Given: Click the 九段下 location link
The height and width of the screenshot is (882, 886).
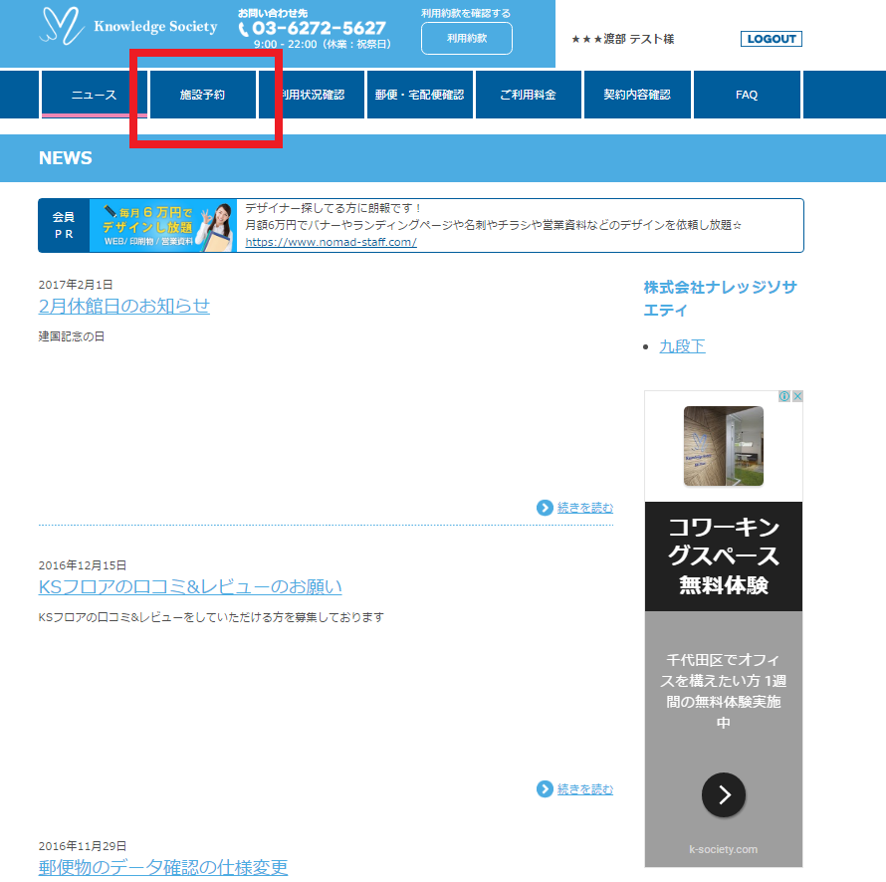Looking at the screenshot, I should coord(682,346).
